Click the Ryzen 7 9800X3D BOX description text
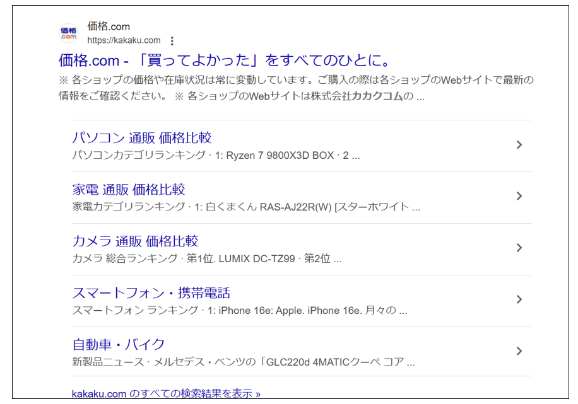Image resolution: width=578 pixels, height=404 pixels. [x=216, y=156]
